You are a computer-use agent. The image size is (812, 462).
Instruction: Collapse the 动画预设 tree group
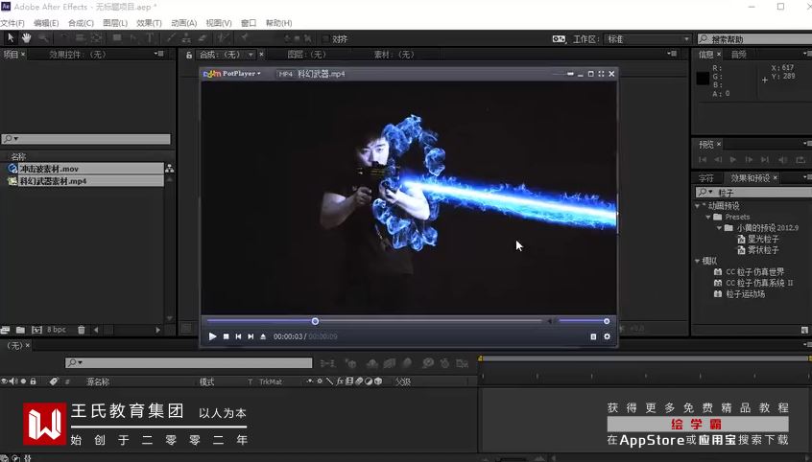coord(697,206)
